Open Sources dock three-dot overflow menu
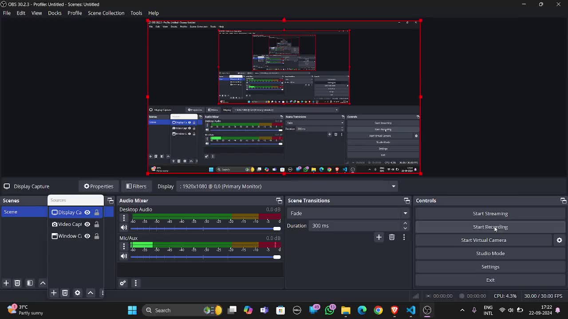The image size is (568, 319). point(102,293)
